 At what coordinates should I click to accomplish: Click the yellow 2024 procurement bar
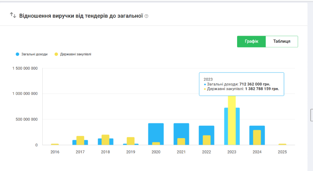coord(257,138)
